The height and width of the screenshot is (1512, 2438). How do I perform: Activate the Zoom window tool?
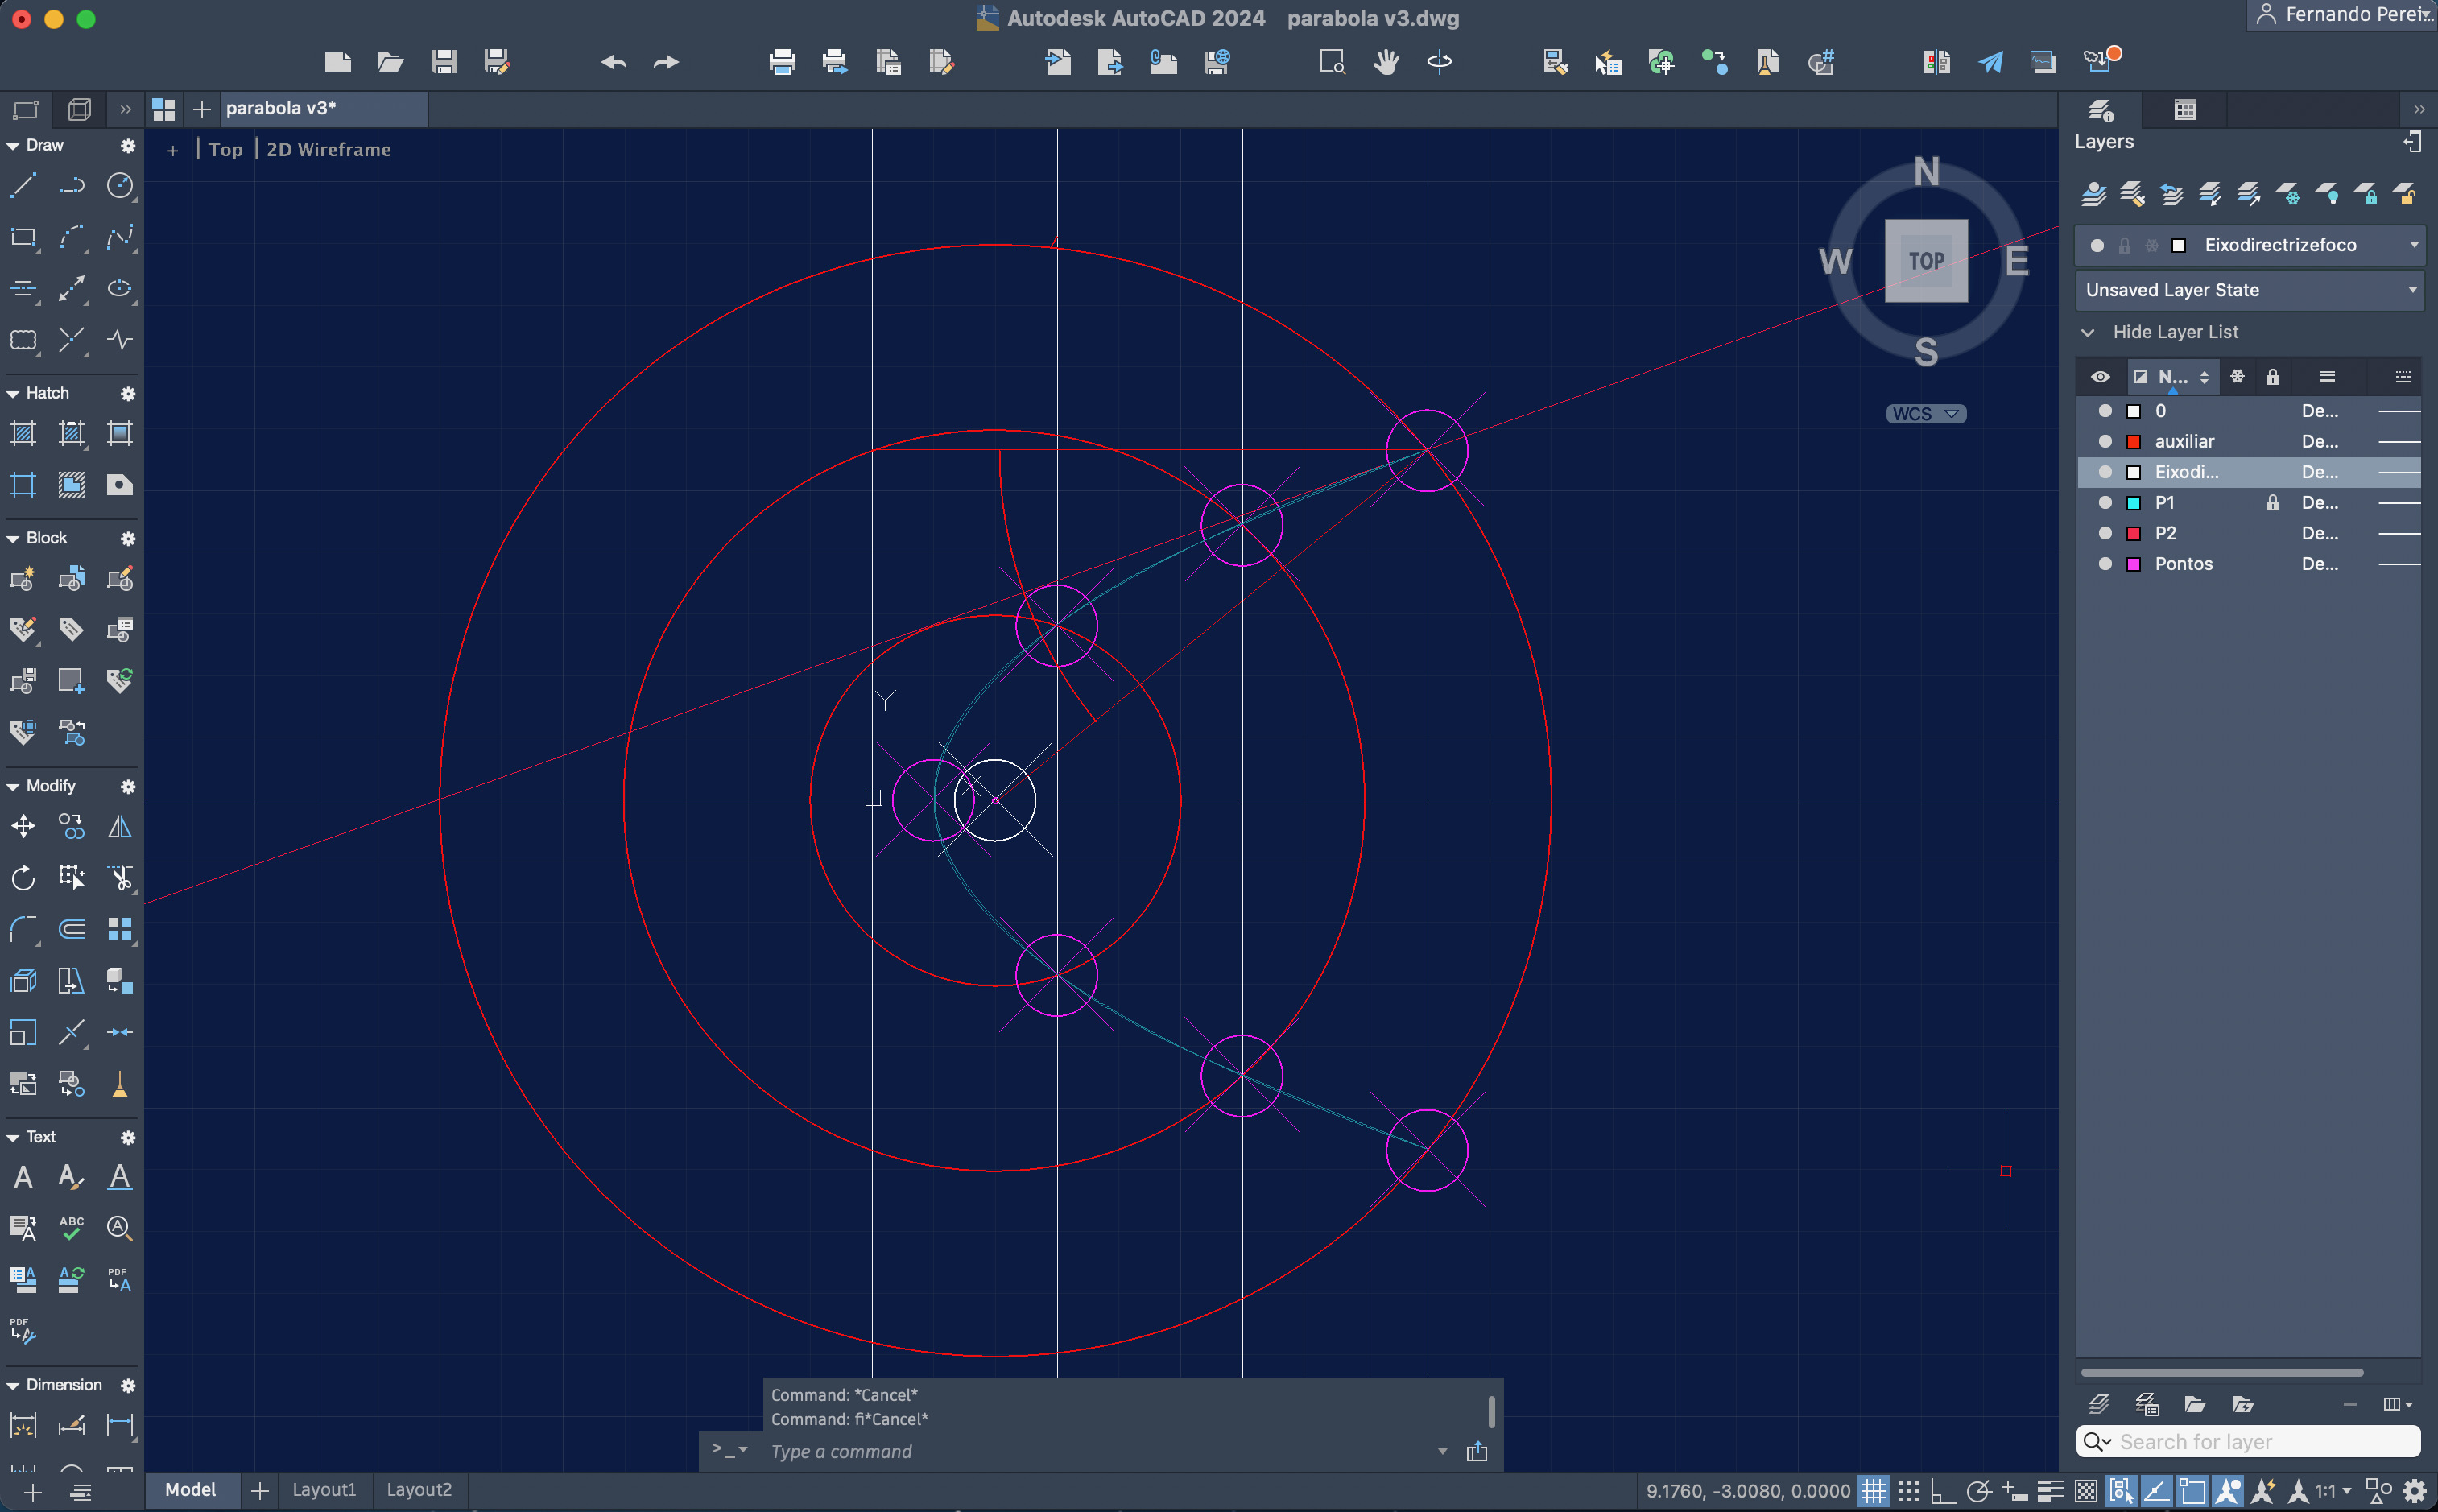pyautogui.click(x=1332, y=62)
